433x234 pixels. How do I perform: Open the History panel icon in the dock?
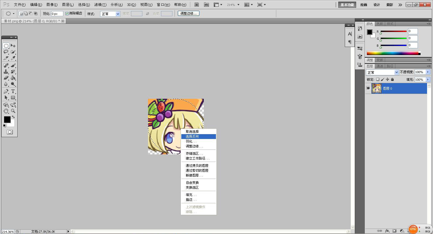(x=360, y=28)
